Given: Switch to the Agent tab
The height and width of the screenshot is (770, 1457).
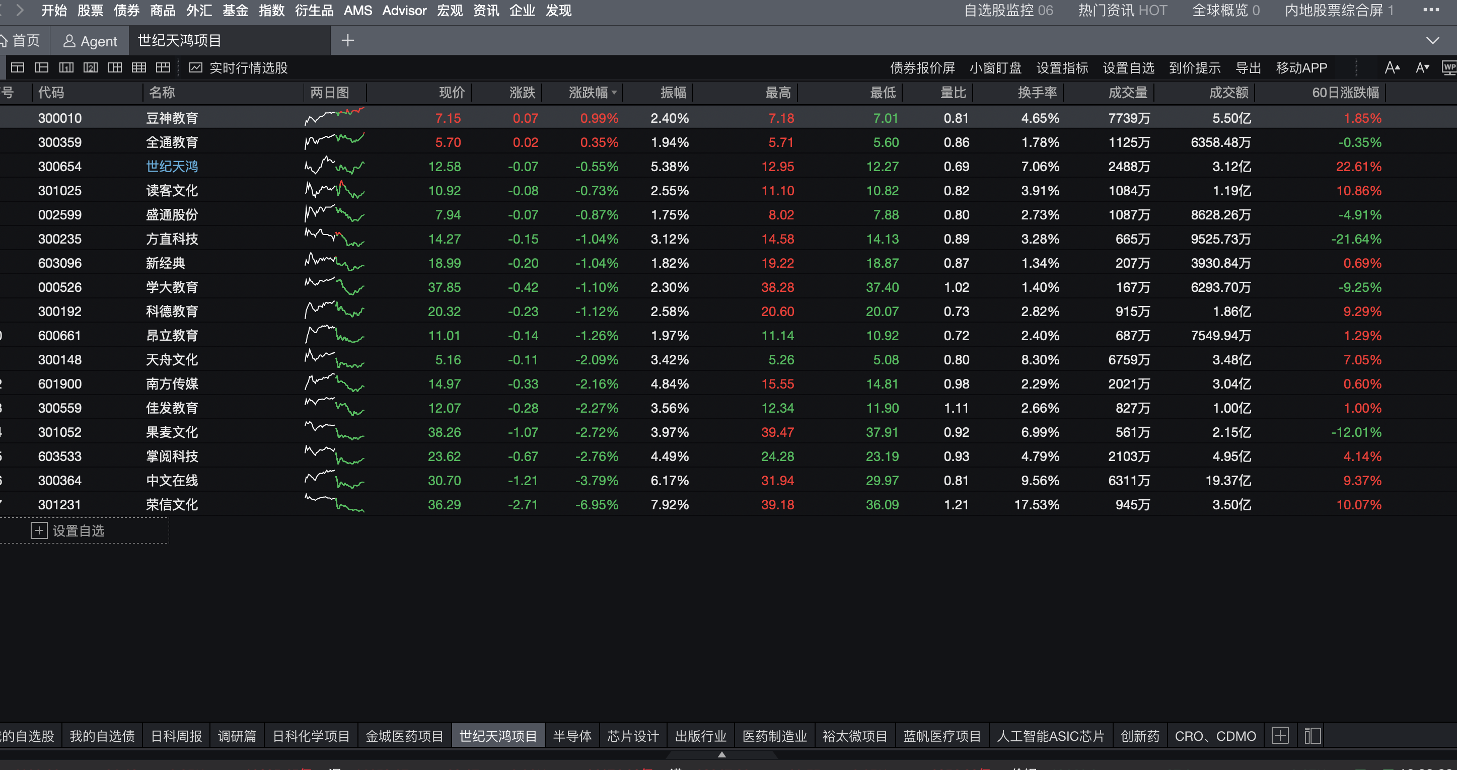Looking at the screenshot, I should coord(91,41).
